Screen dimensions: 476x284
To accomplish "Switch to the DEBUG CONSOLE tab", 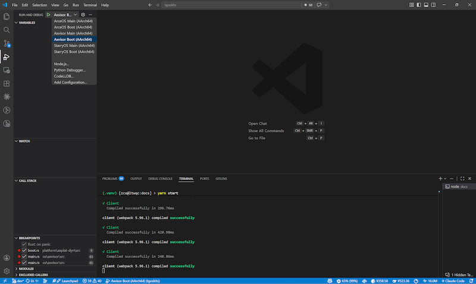I will tap(160, 178).
